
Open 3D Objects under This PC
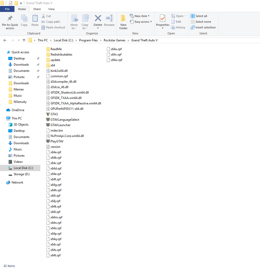click(x=18, y=125)
